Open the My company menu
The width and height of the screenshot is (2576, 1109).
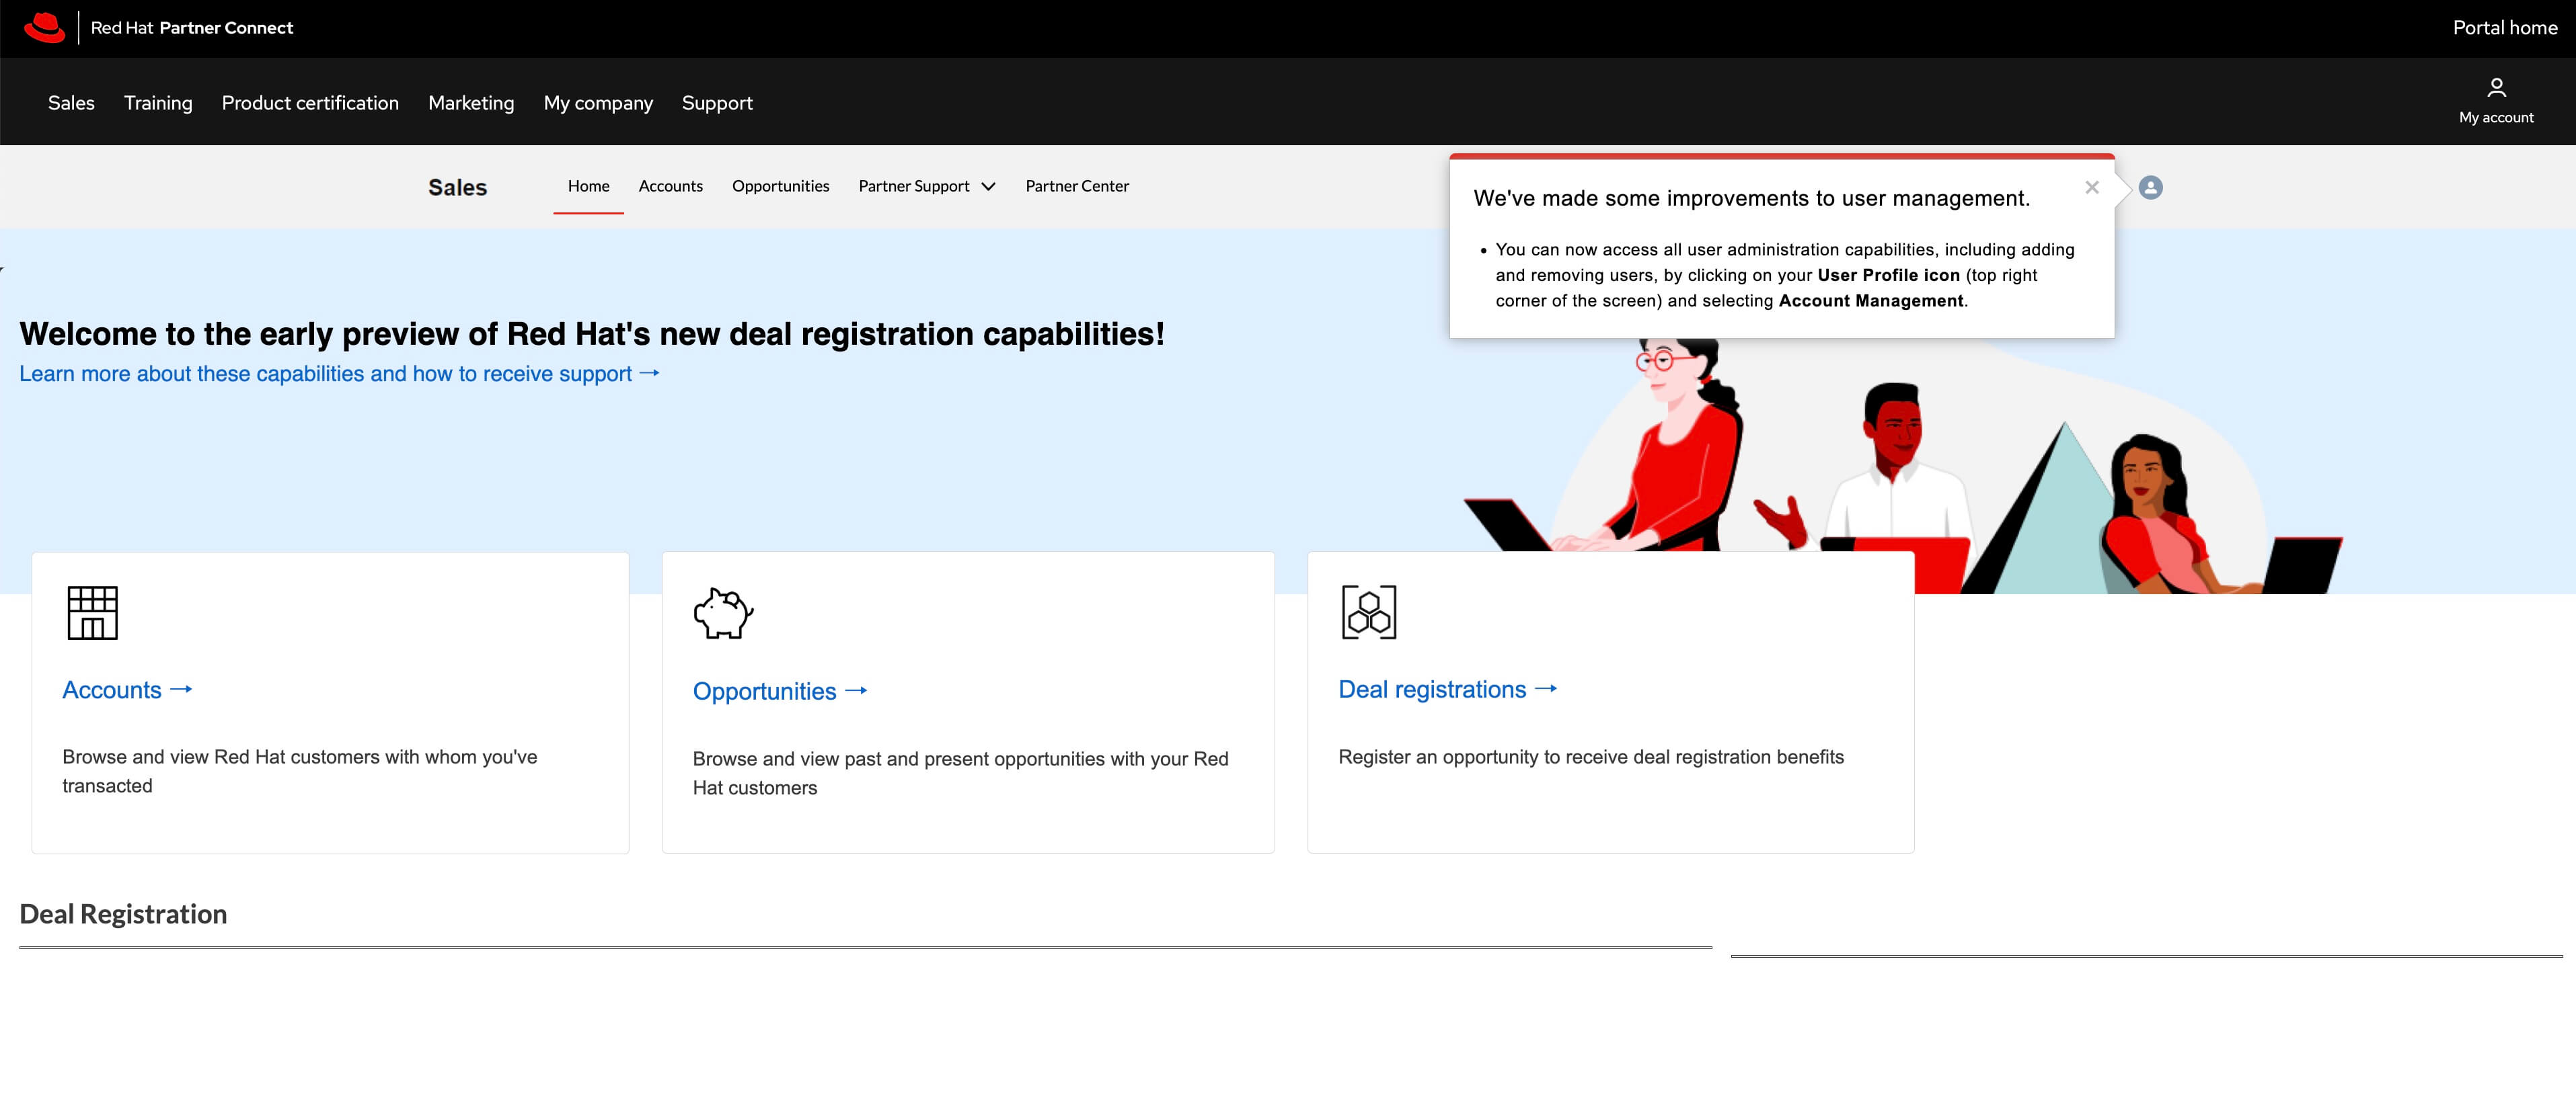click(x=598, y=103)
